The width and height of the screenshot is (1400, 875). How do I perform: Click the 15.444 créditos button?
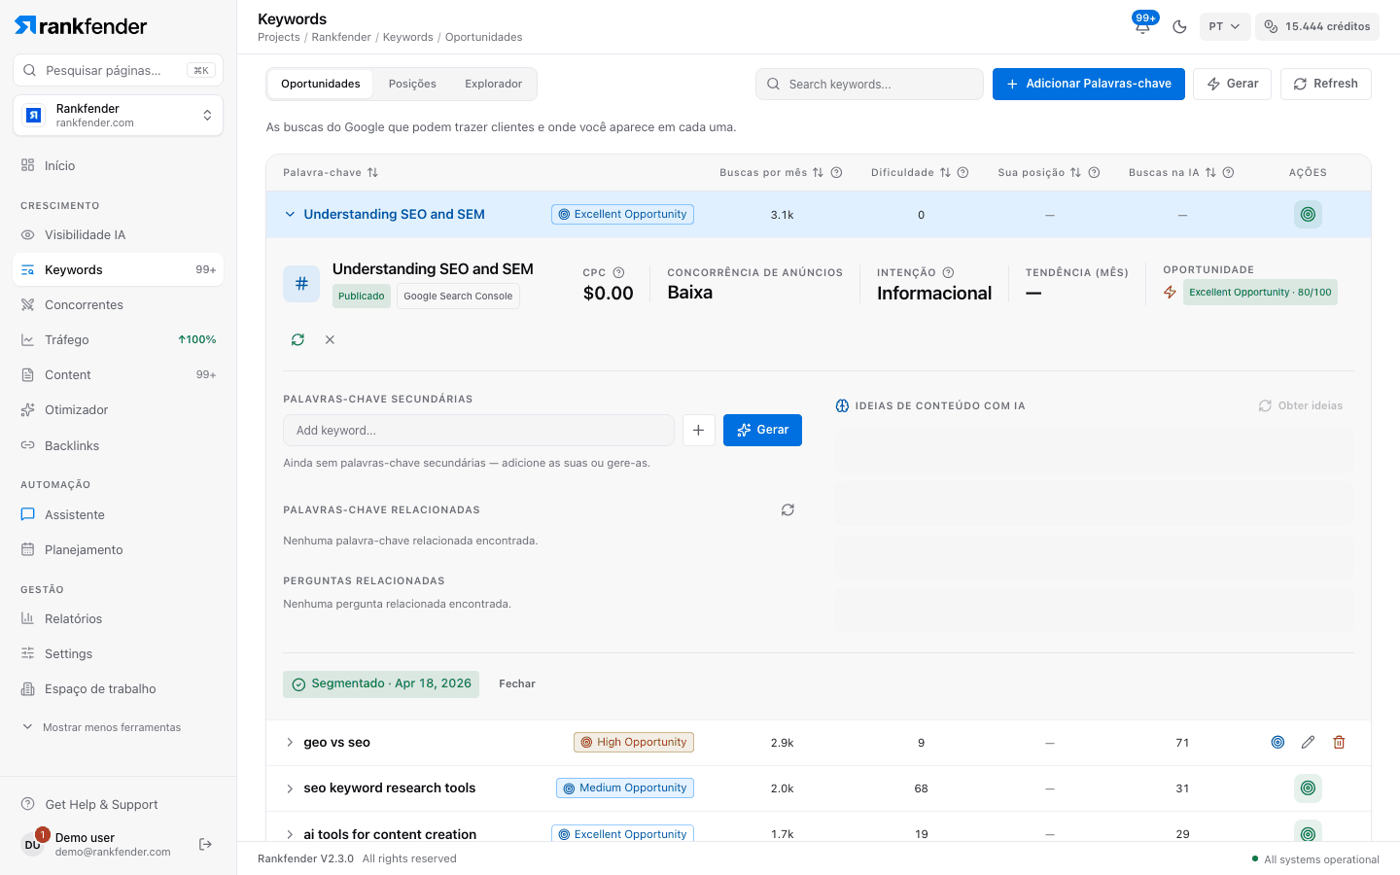pos(1317,26)
